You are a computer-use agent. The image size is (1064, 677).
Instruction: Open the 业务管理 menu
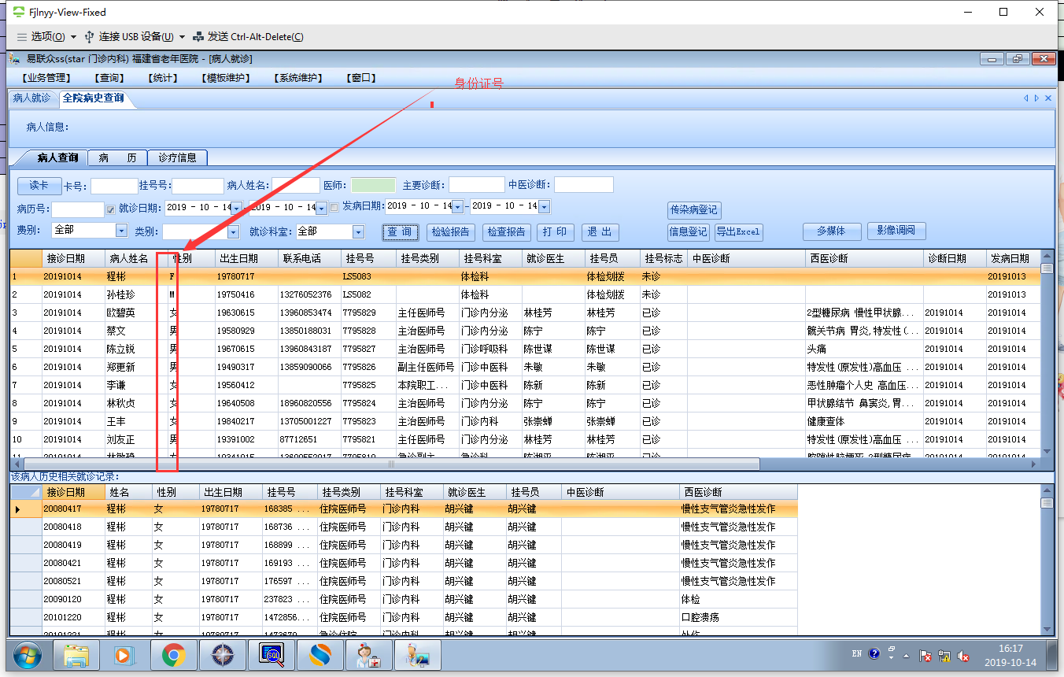pyautogui.click(x=46, y=78)
